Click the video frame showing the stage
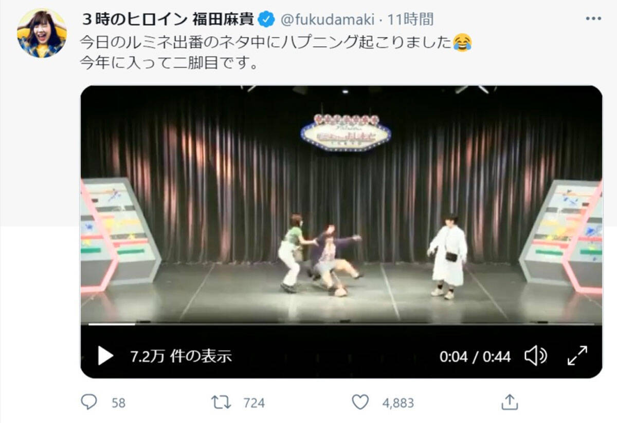This screenshot has width=617, height=423. (341, 204)
